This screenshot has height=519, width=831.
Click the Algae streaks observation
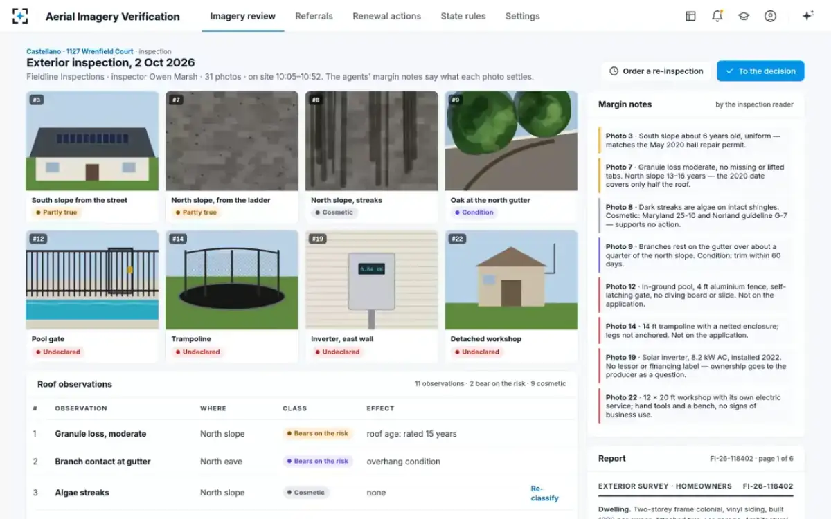click(x=82, y=493)
